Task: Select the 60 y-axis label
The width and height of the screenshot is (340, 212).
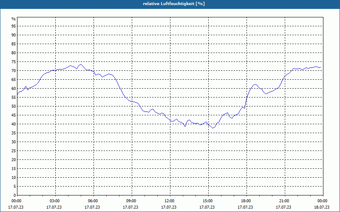Action: 14,88
